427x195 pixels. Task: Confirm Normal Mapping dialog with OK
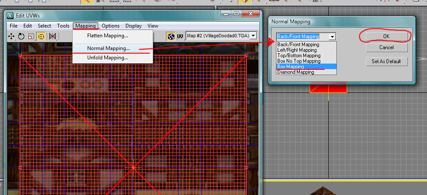(387, 36)
